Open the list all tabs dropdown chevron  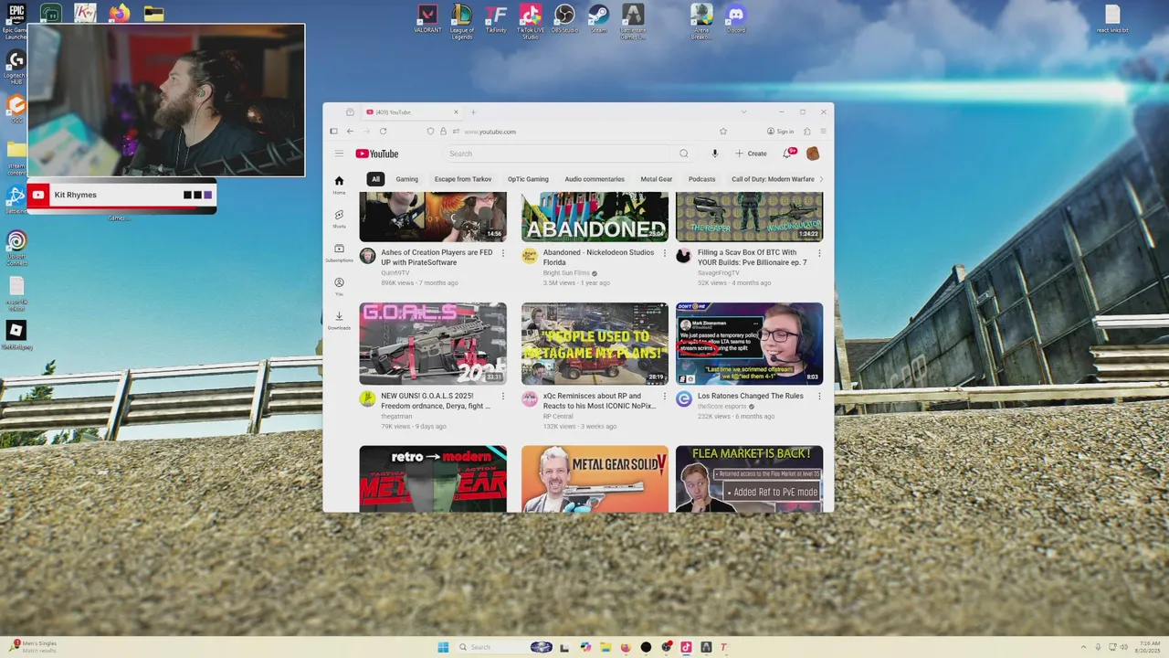pyautogui.click(x=743, y=112)
